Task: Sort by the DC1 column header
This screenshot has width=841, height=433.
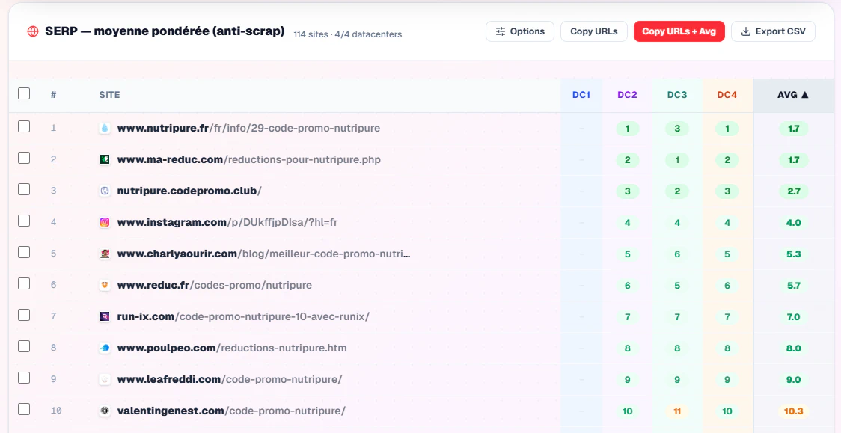Action: pos(581,95)
